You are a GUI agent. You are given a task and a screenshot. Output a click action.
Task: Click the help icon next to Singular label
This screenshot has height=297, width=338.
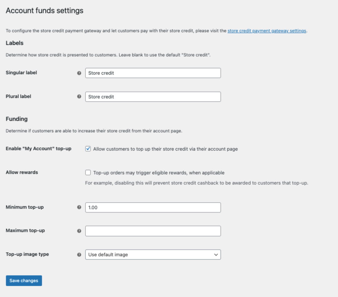tap(79, 73)
